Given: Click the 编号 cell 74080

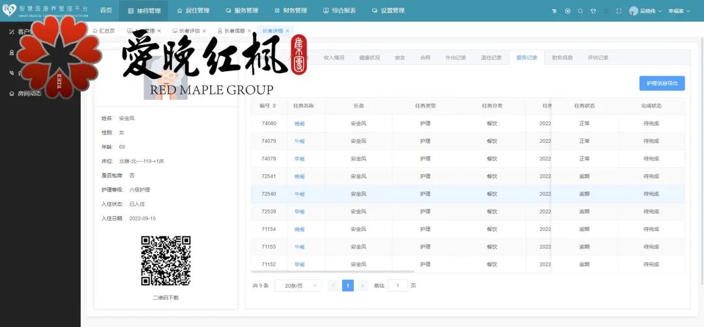Looking at the screenshot, I should pos(269,123).
